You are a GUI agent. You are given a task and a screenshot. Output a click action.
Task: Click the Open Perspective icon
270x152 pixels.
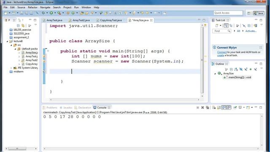pos(249,13)
